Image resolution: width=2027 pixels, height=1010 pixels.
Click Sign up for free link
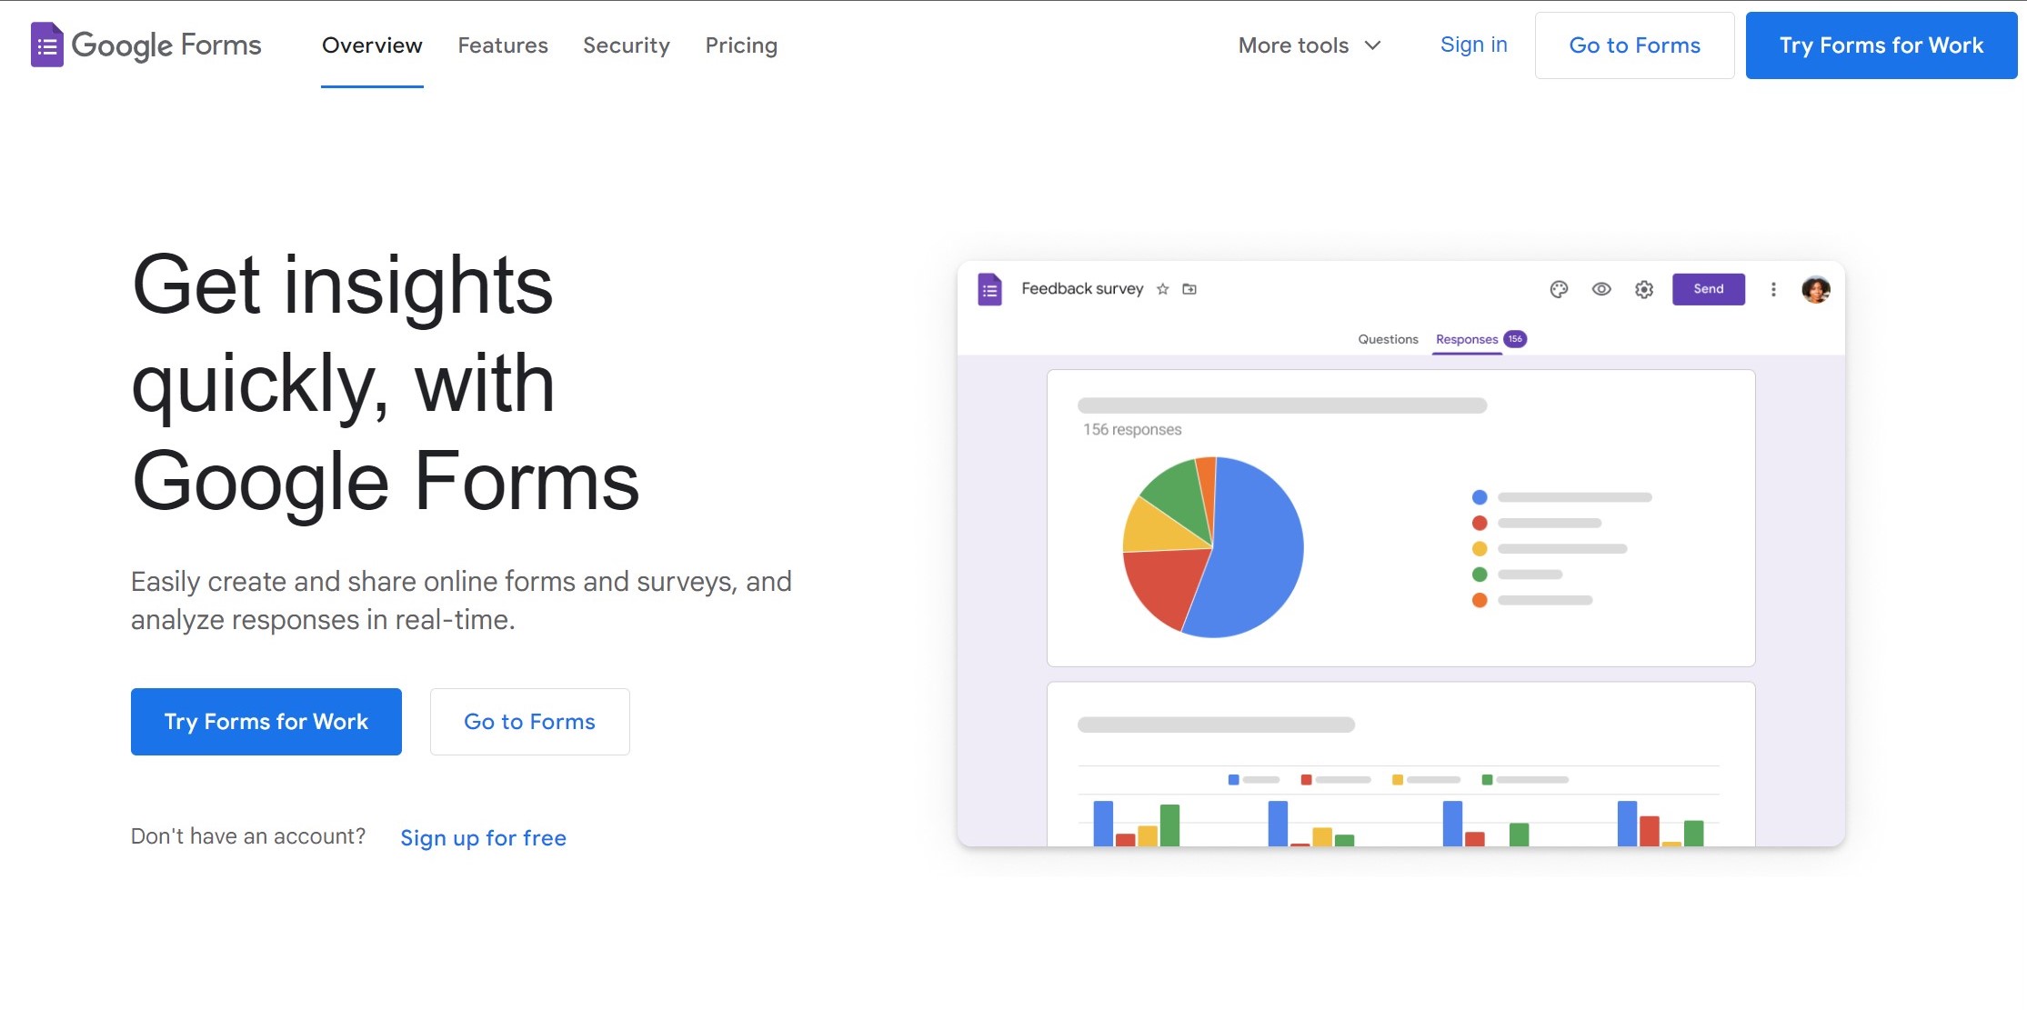click(x=484, y=837)
